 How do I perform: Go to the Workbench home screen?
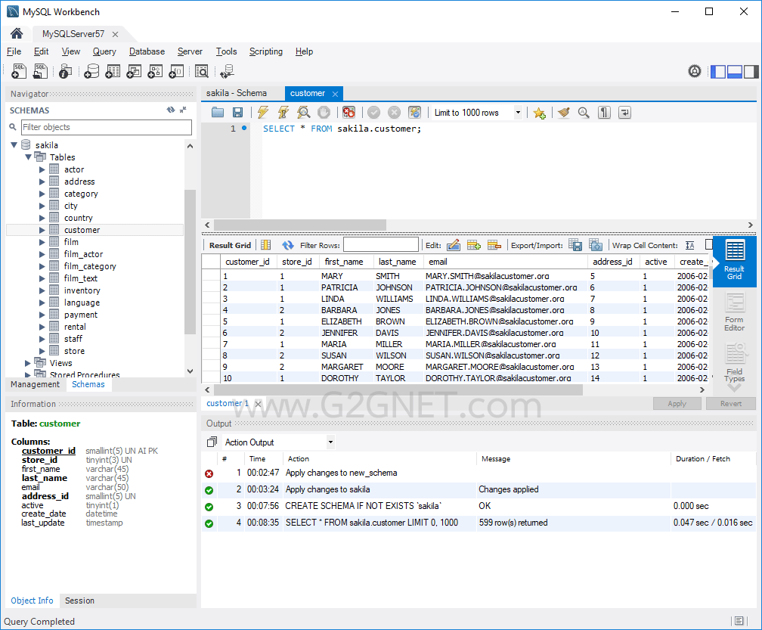pos(17,33)
